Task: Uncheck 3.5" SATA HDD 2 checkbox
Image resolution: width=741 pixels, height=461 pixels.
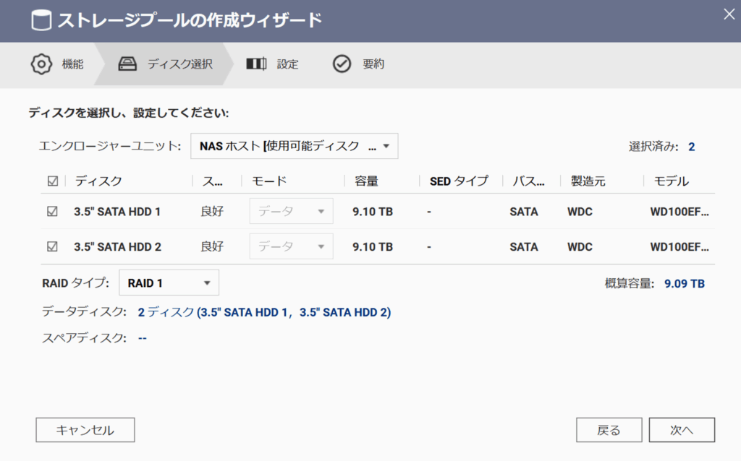Action: tap(52, 246)
